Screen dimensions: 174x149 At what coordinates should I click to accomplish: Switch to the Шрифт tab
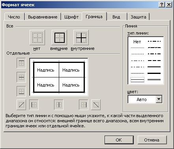[x=71, y=17]
